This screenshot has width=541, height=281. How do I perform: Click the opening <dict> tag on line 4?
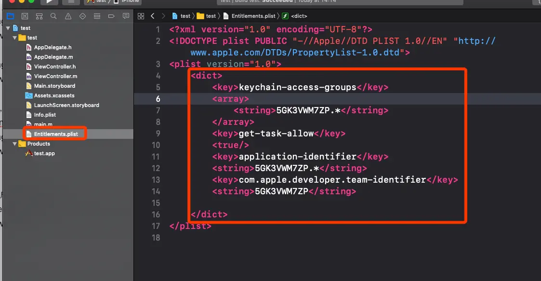(206, 76)
